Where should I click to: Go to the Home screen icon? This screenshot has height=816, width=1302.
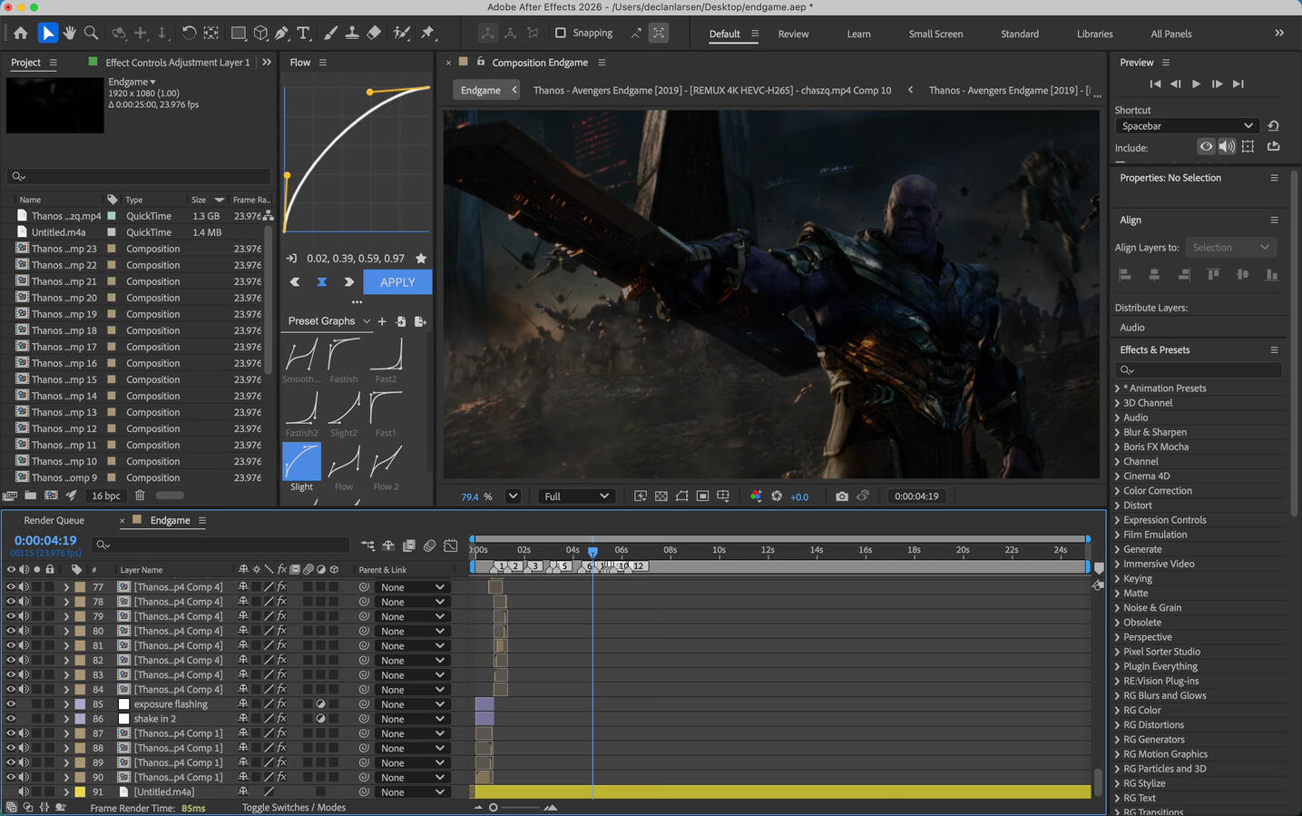(21, 34)
